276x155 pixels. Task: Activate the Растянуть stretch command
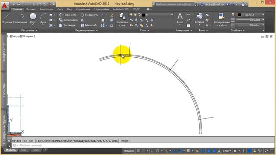click(x=67, y=25)
